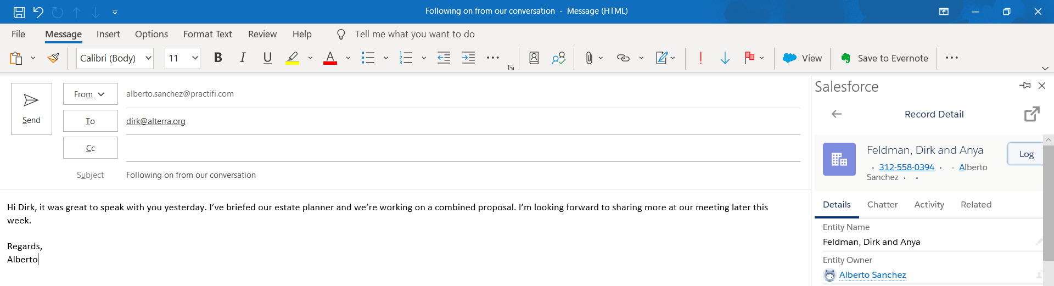Open the Insert ribbon tab
This screenshot has width=1054, height=286.
(x=108, y=34)
